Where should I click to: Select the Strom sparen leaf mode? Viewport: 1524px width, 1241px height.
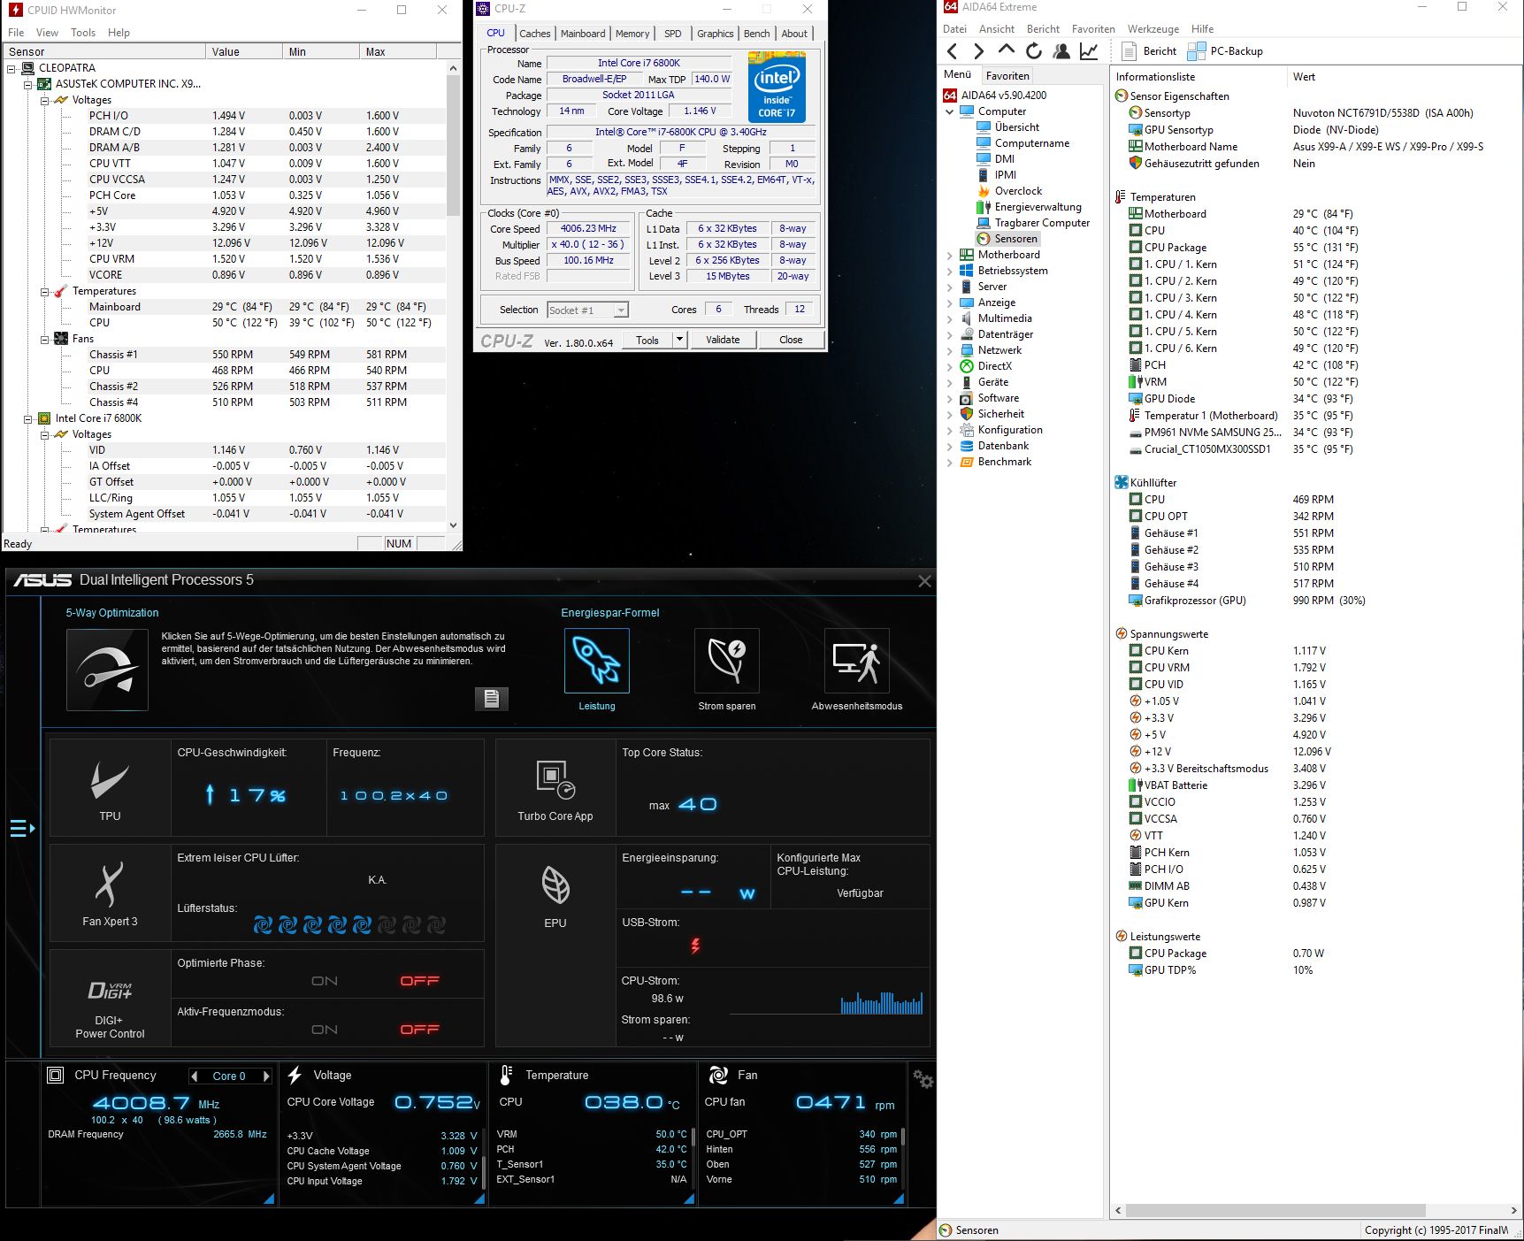pyautogui.click(x=727, y=661)
